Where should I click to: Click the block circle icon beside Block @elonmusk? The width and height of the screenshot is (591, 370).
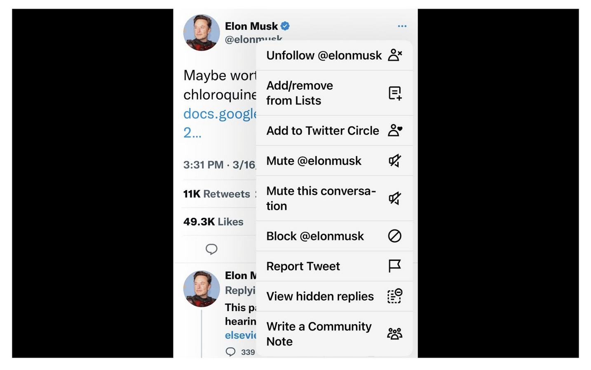pos(395,236)
